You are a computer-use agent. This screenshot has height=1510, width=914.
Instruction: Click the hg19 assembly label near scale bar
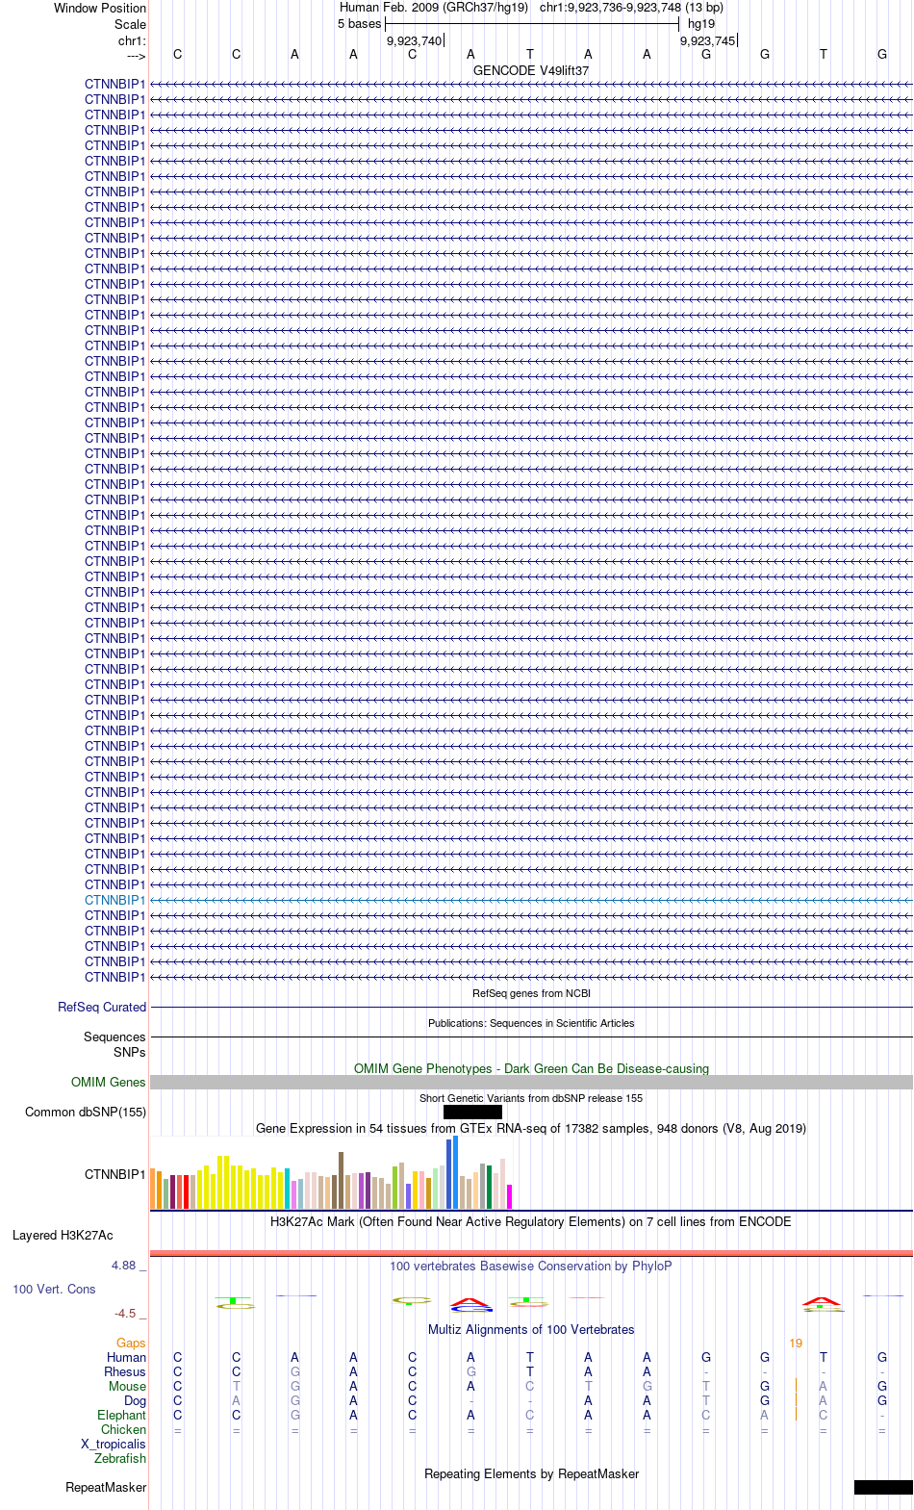(x=701, y=23)
